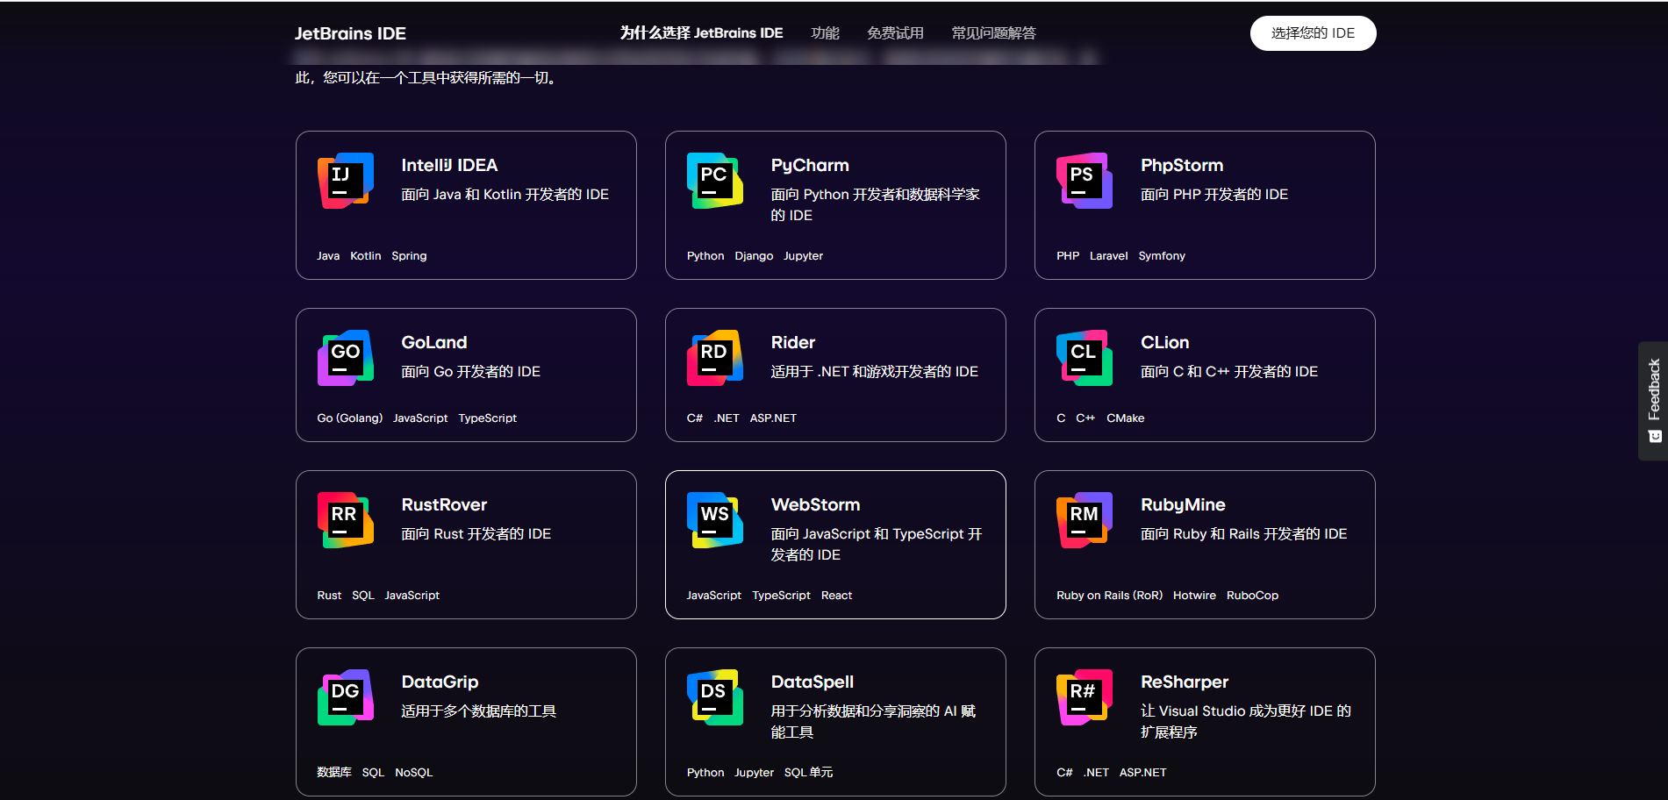Click the 选择您的 IDE button
The width and height of the screenshot is (1668, 800).
1313,32
